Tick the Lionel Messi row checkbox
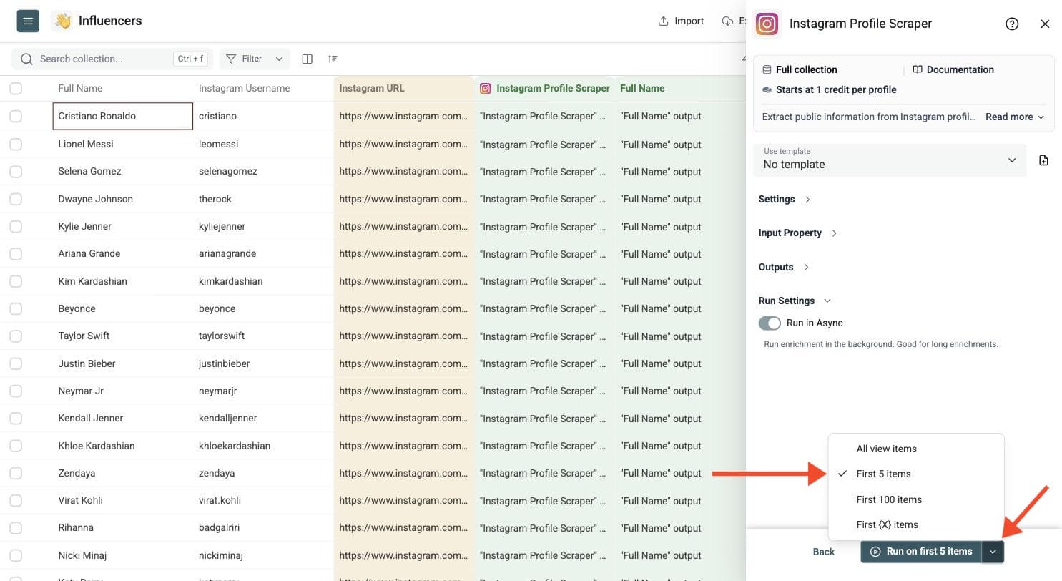 pyautogui.click(x=16, y=144)
